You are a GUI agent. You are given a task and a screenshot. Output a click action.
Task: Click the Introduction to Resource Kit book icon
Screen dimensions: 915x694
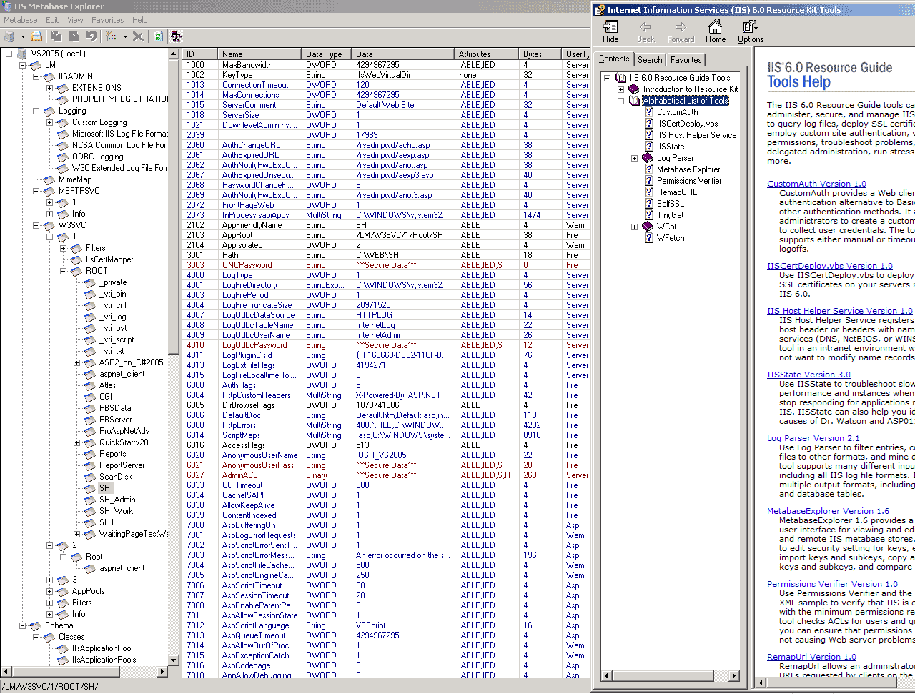pos(634,89)
